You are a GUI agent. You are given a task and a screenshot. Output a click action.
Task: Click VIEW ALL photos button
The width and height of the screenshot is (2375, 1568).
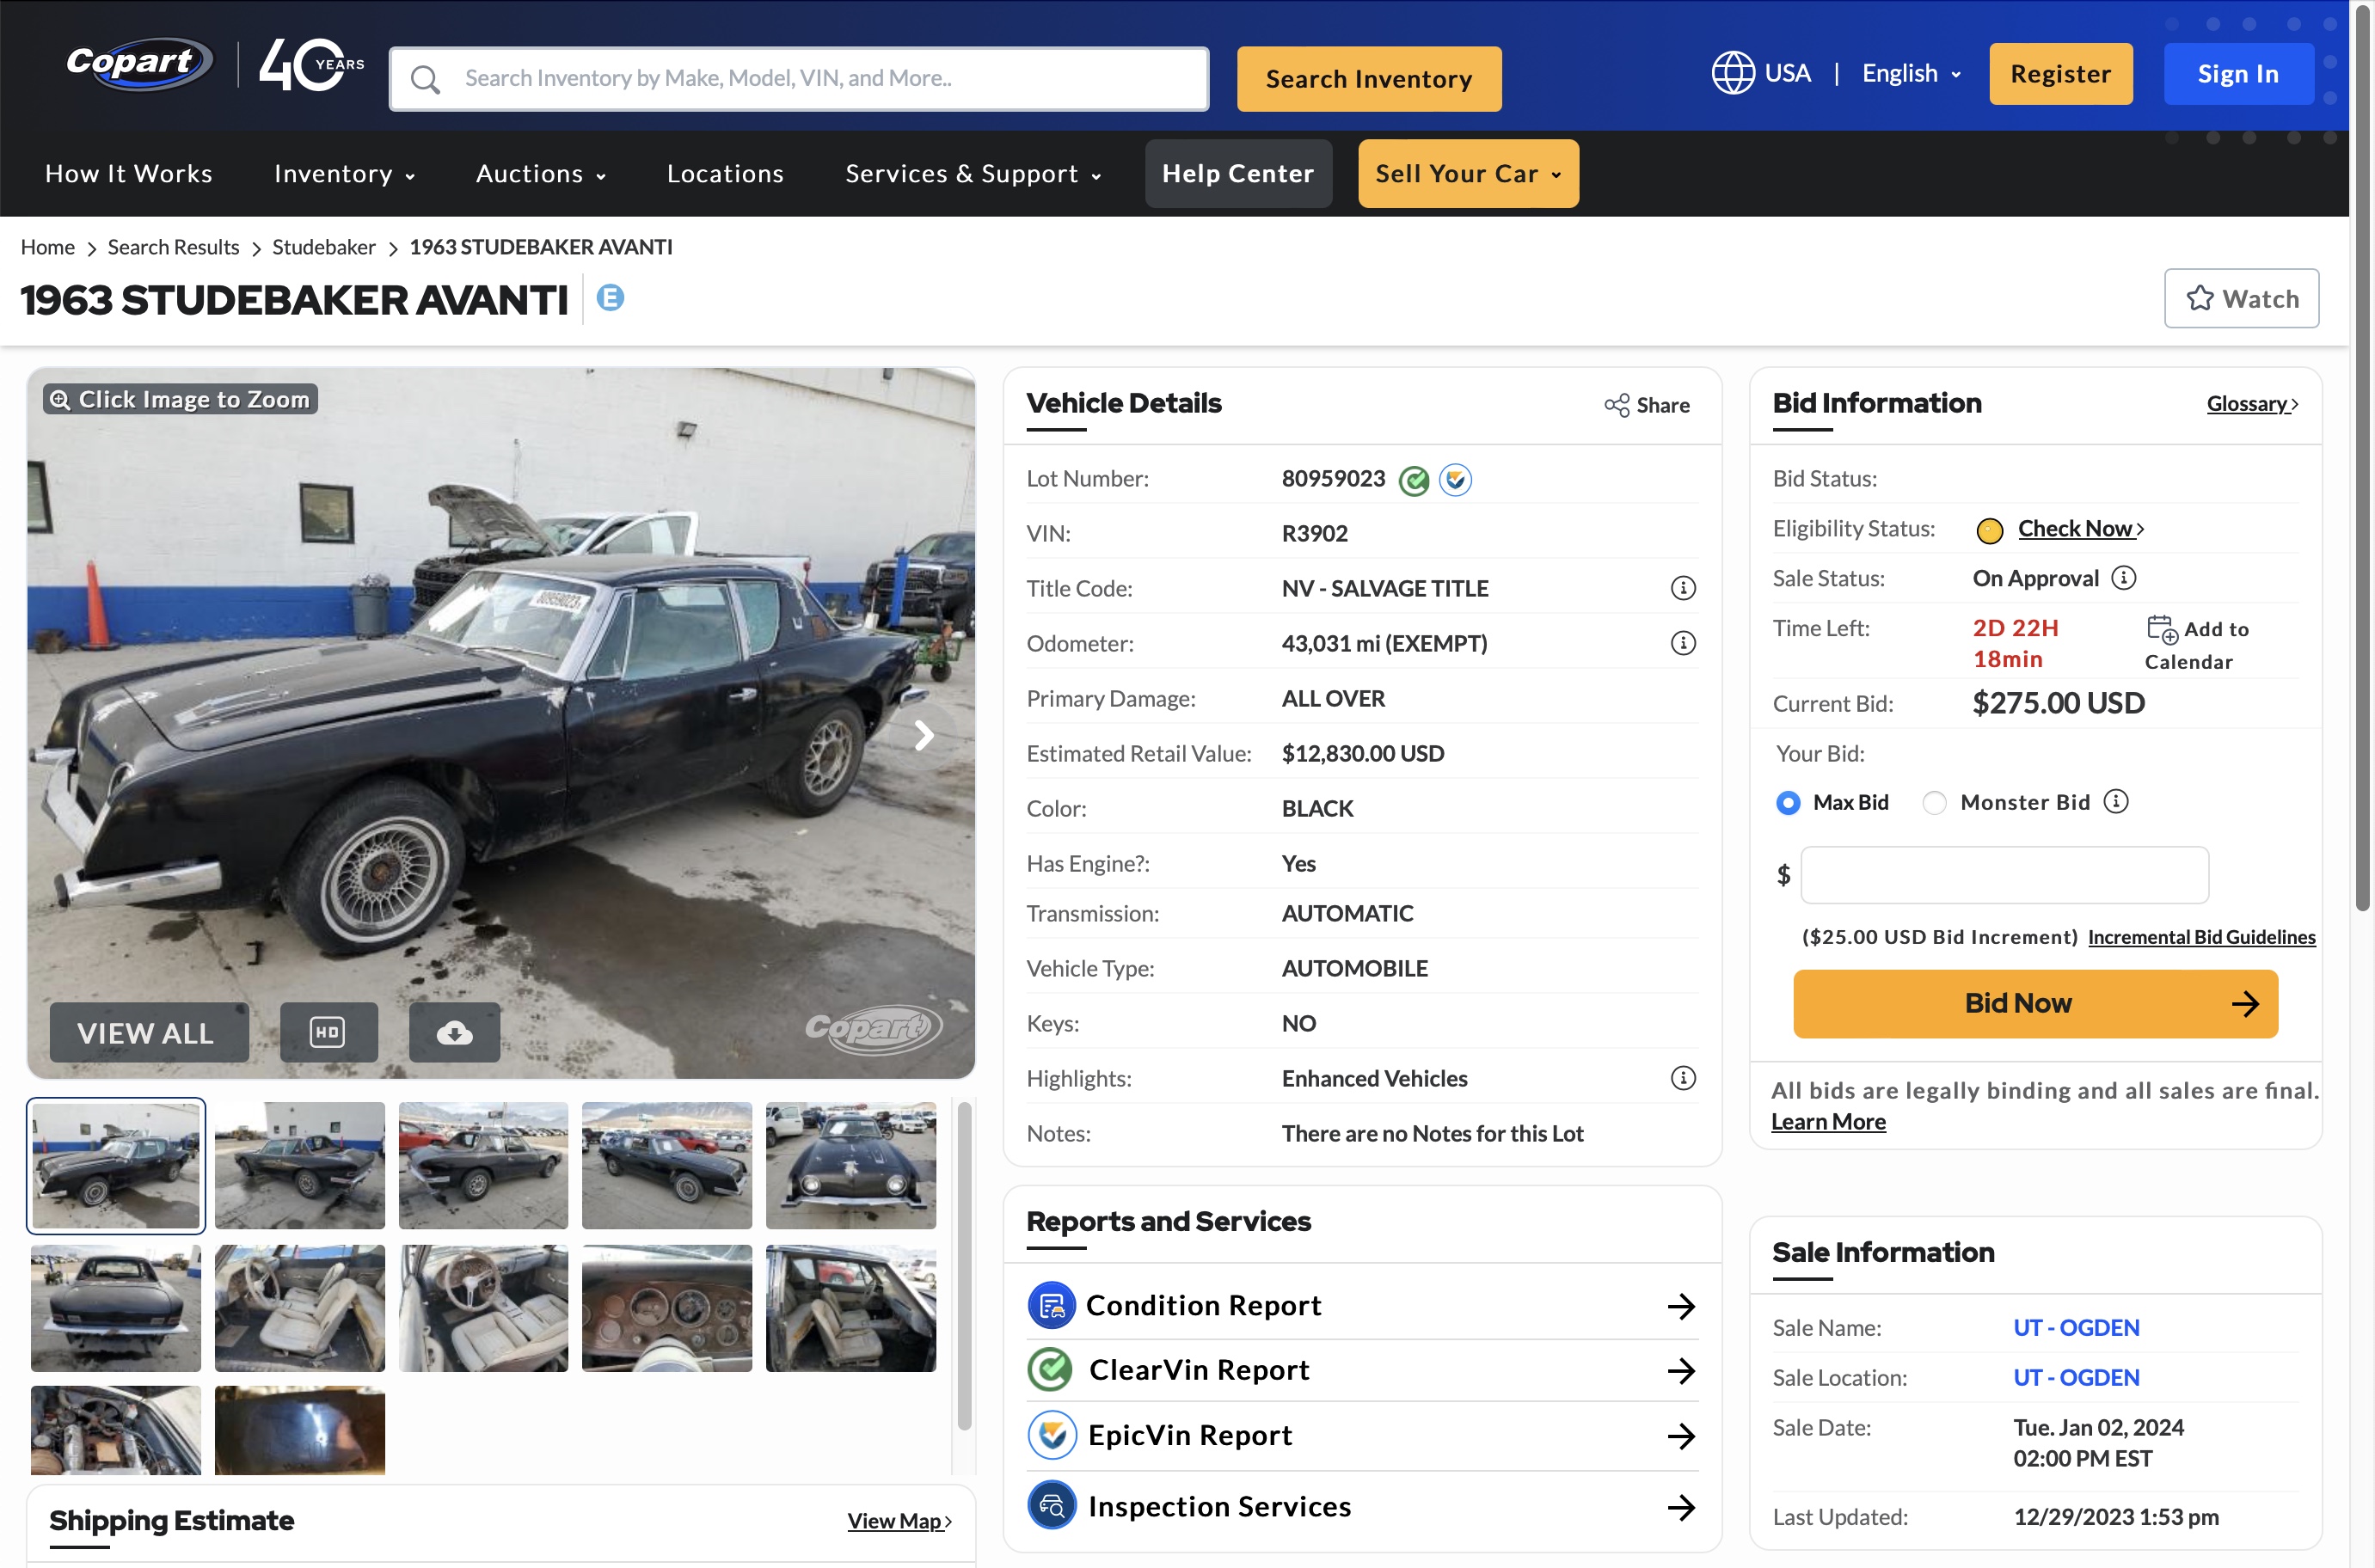149,1032
